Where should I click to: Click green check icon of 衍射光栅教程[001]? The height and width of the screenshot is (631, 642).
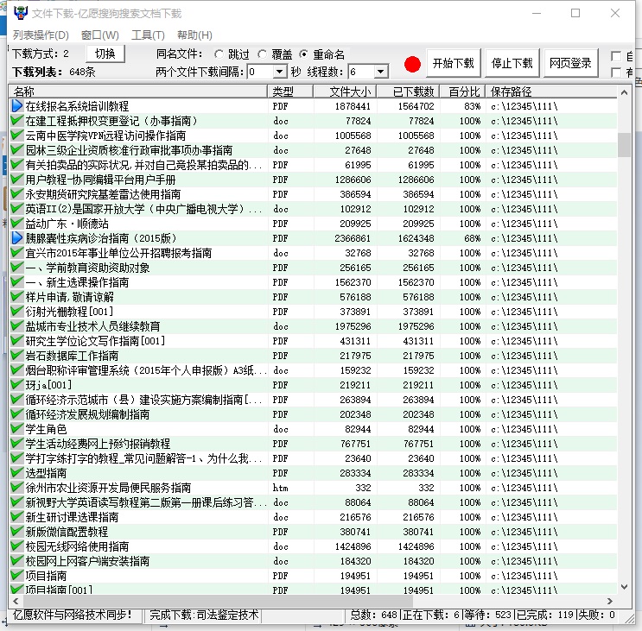[17, 312]
